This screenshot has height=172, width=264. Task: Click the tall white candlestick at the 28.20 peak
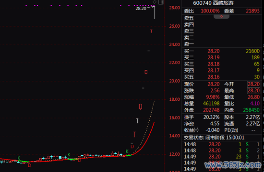coord(154,12)
